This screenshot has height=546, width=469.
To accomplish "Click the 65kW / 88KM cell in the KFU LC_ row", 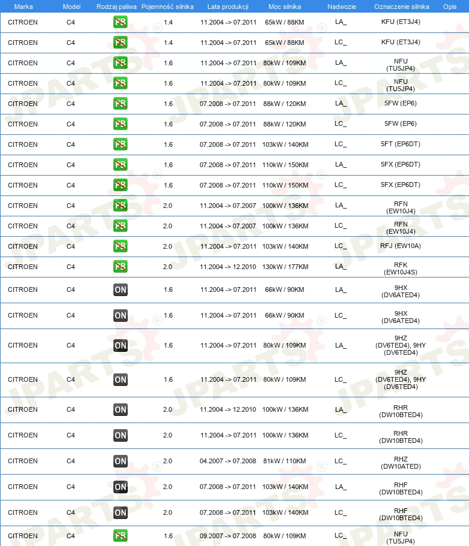I will 284,43.
